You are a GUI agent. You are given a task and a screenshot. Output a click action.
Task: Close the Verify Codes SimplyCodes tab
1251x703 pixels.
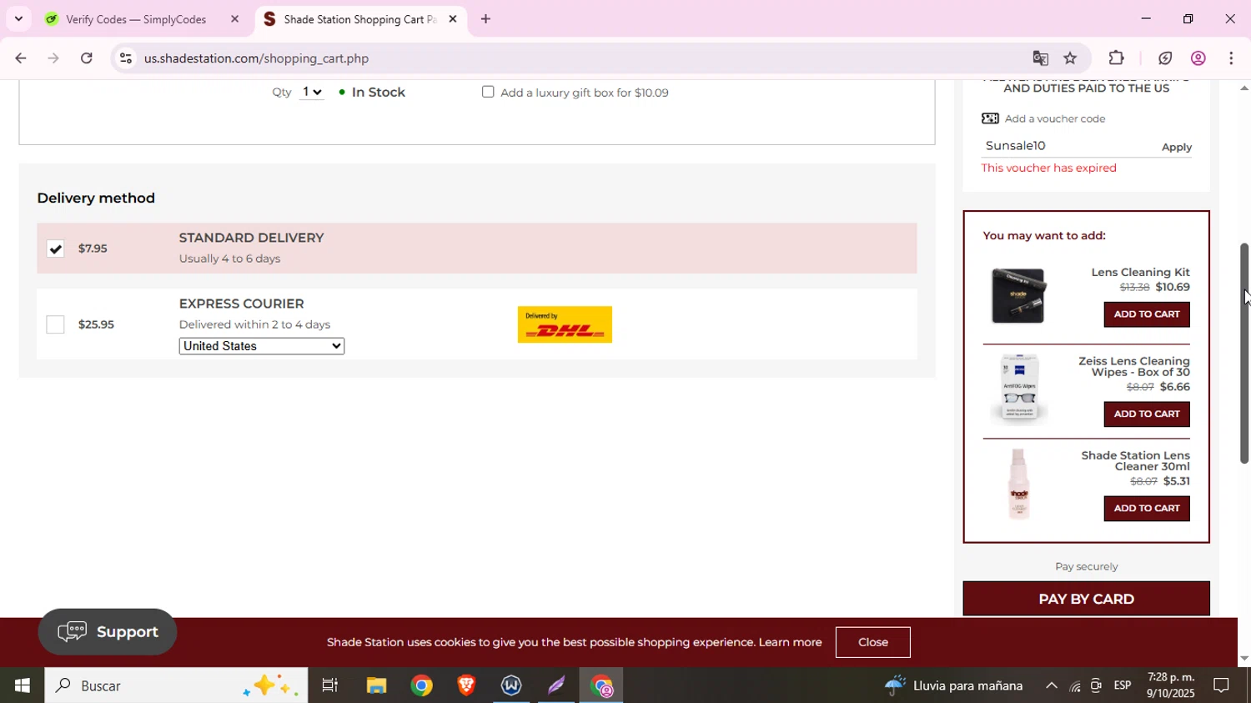coord(234,18)
